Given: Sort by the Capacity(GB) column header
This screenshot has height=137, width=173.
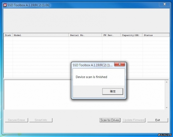Looking at the screenshot, I should point(131,35).
